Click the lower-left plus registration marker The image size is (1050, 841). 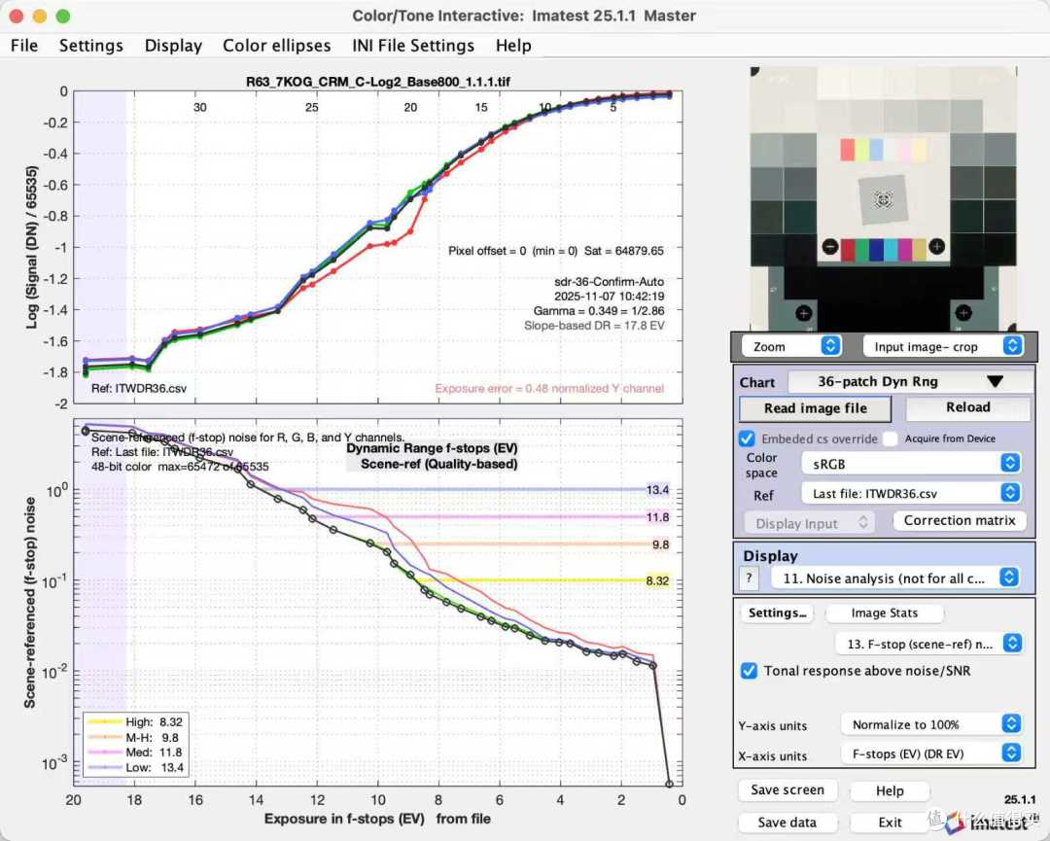click(803, 313)
